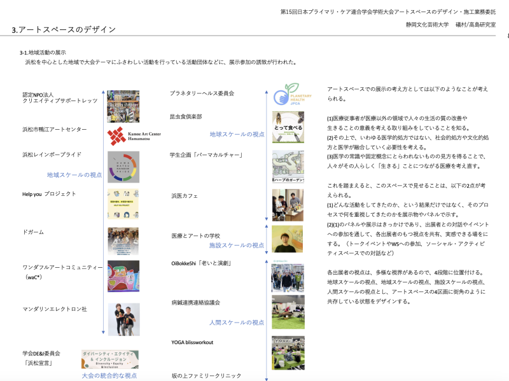
Task: Click the text OiBokkeShi「老いと演劇」
Action: [x=202, y=263]
